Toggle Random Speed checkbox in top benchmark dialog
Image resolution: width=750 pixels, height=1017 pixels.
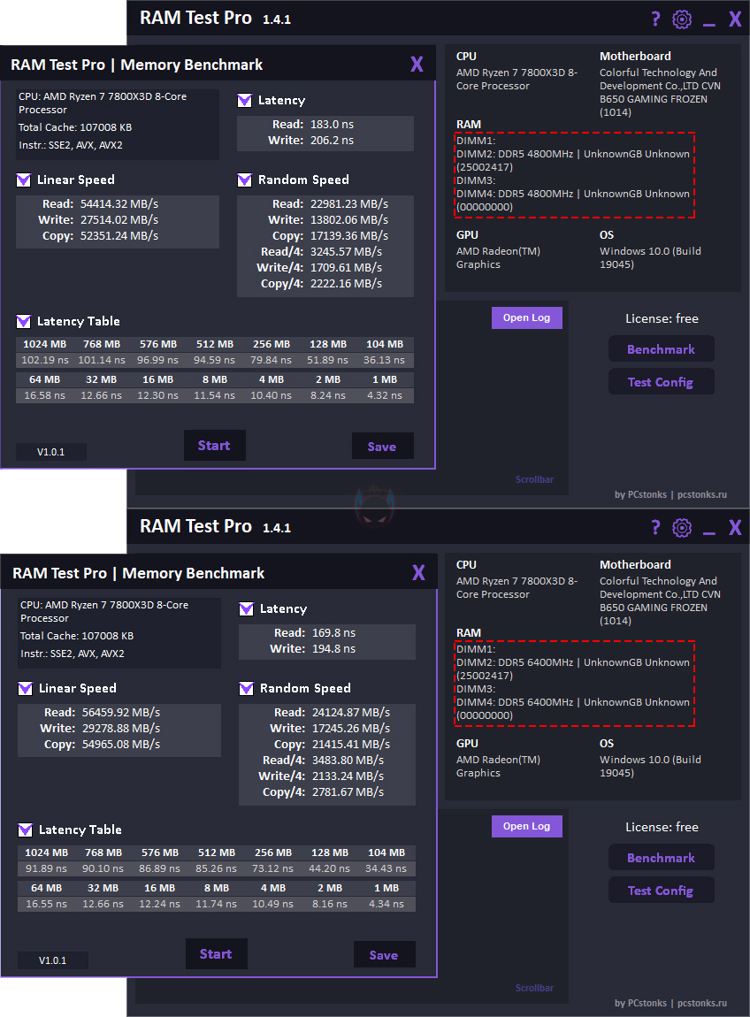(245, 180)
